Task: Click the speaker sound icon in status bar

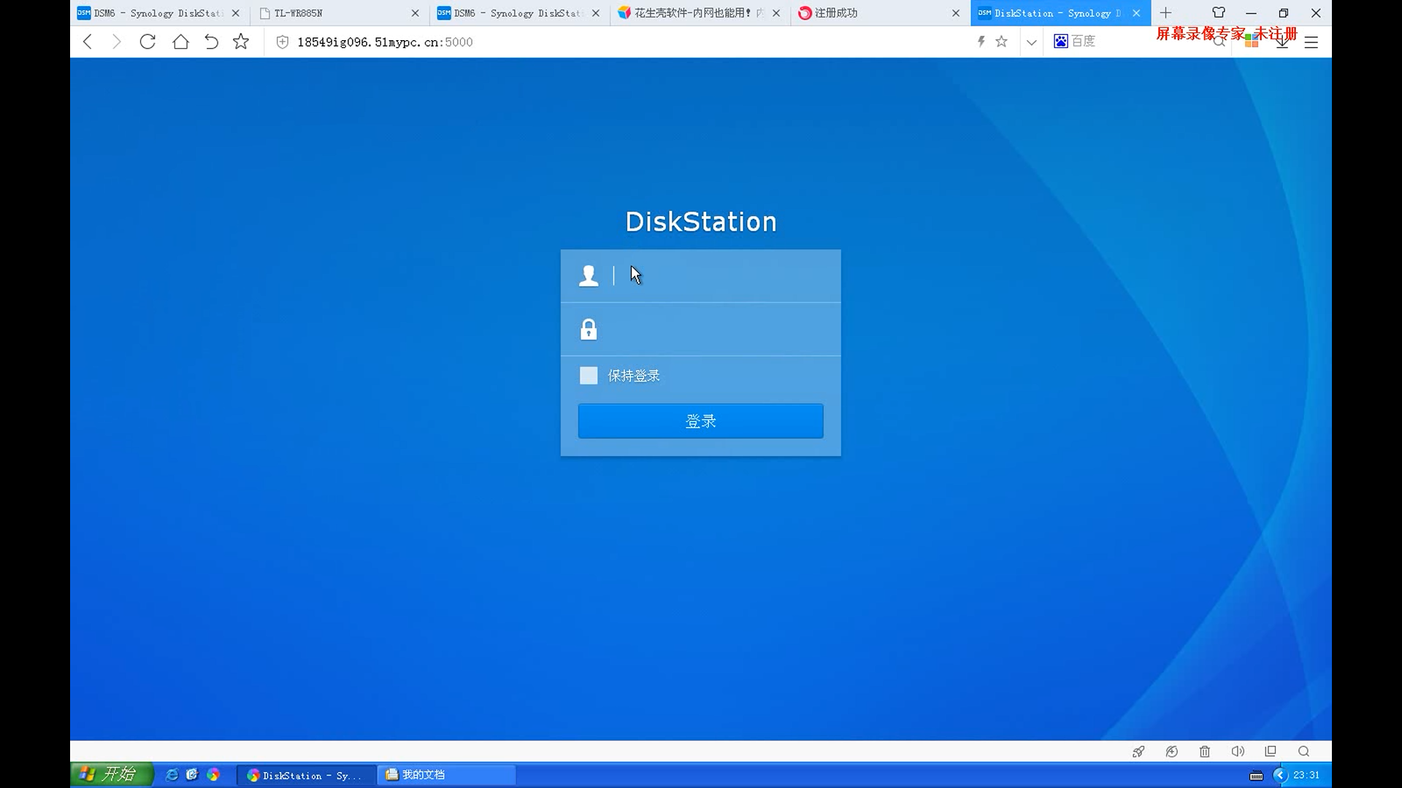Action: coord(1238,752)
